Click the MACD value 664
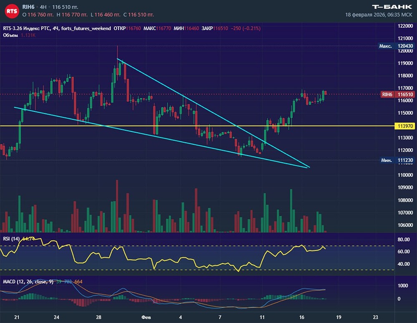 coord(78,282)
